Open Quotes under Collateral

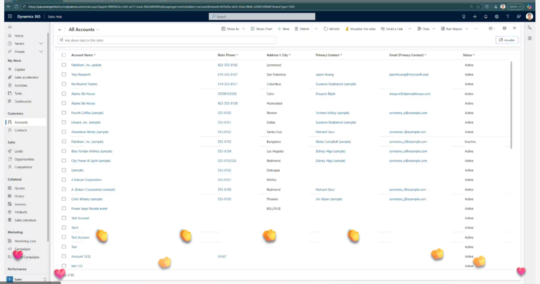coord(20,188)
